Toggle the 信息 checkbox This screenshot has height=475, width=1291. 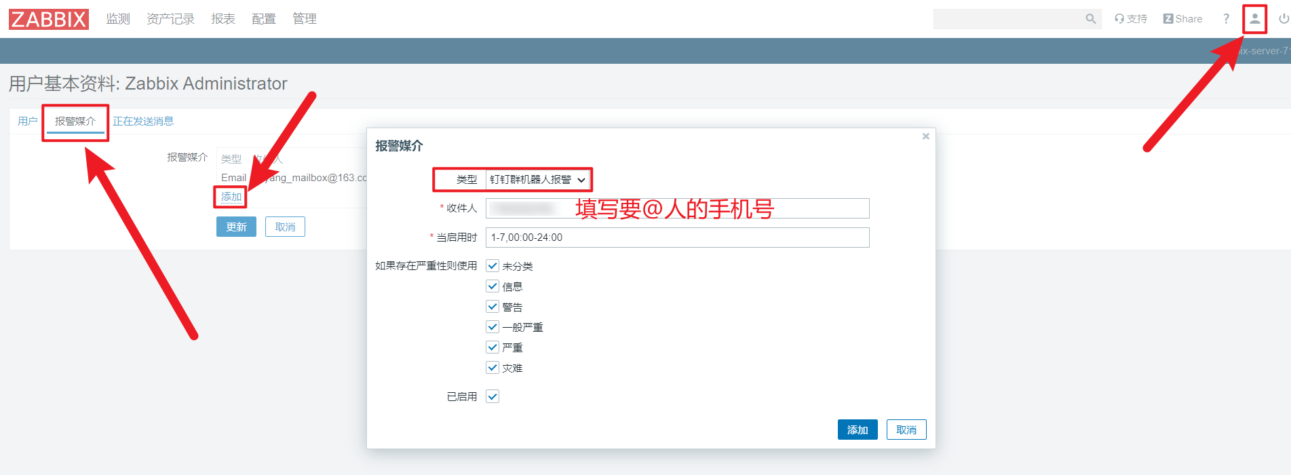pos(493,286)
